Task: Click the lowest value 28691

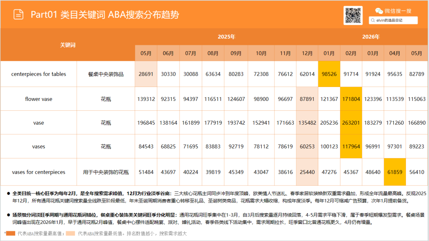Action: point(146,74)
